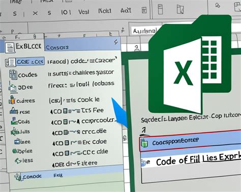This screenshot has width=241, height=192.
Task: Click the text ending 'coprcoolcr'
Action: tap(83, 121)
